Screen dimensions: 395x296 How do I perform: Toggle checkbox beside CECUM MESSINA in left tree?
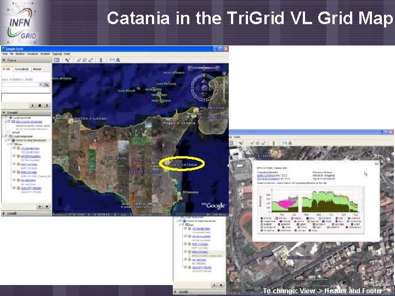14,148
